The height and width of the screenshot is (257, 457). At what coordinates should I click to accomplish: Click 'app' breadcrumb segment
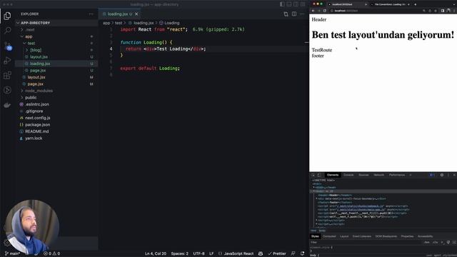(x=106, y=23)
